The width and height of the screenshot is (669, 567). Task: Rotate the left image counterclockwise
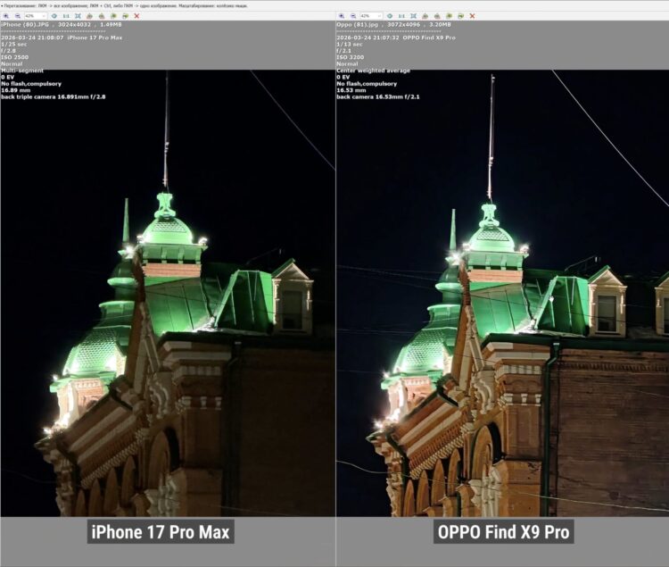coord(89,16)
